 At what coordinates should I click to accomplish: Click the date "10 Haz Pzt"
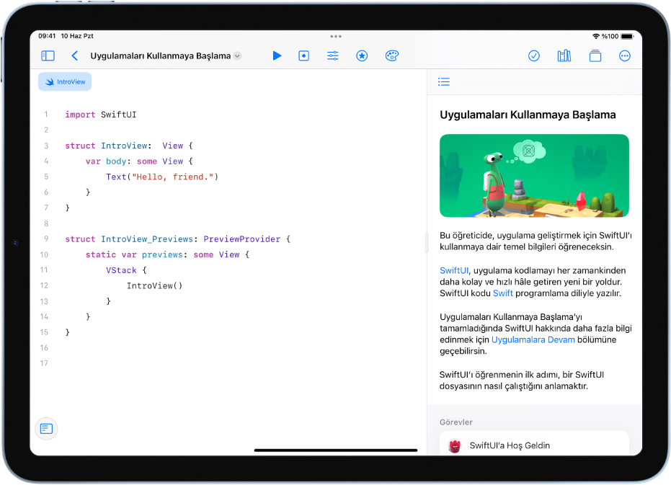coord(77,36)
